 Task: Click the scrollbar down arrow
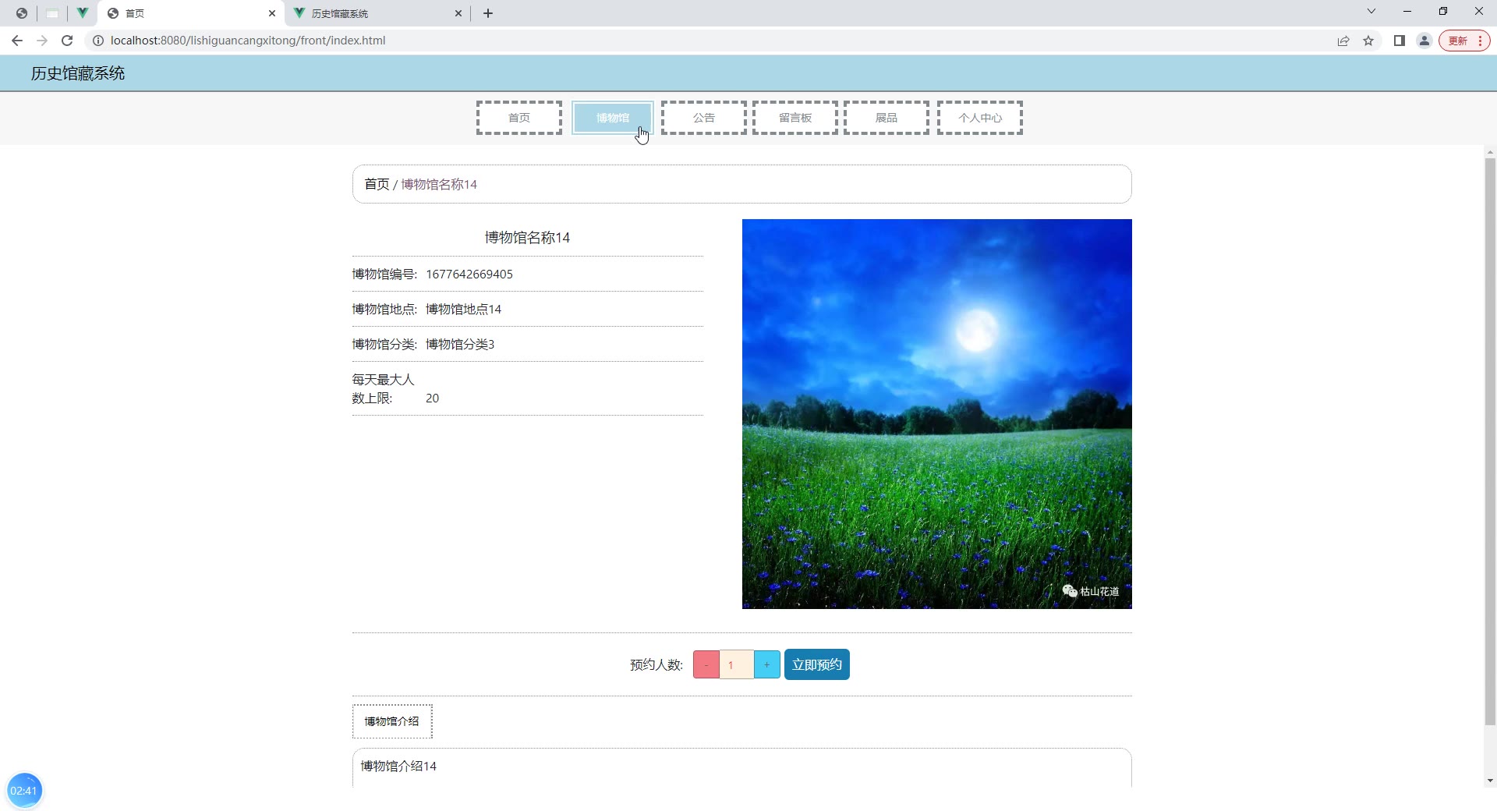(x=1490, y=781)
